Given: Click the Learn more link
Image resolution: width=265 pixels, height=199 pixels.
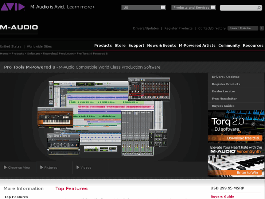Looking at the screenshot, I should 81,7.
